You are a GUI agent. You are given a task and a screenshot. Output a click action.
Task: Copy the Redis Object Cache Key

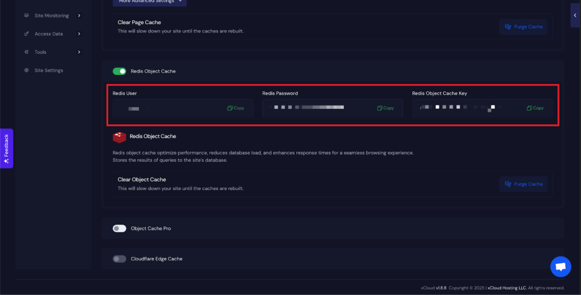pos(535,108)
